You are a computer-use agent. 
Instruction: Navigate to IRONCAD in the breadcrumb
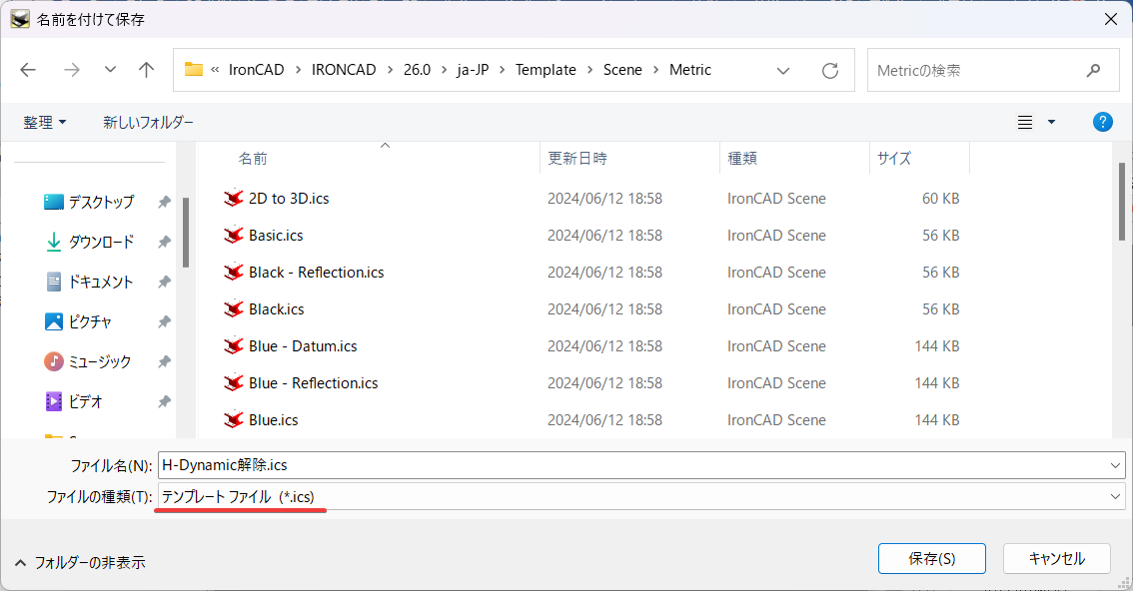click(344, 70)
